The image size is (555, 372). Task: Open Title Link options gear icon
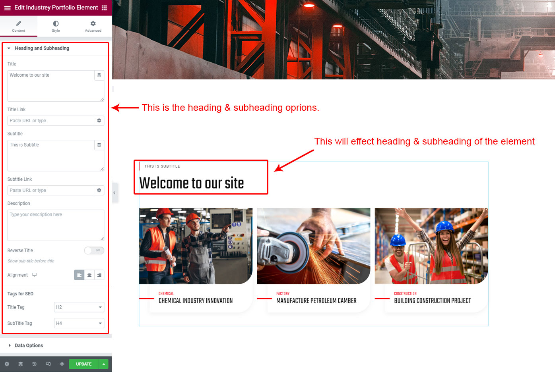pos(99,121)
